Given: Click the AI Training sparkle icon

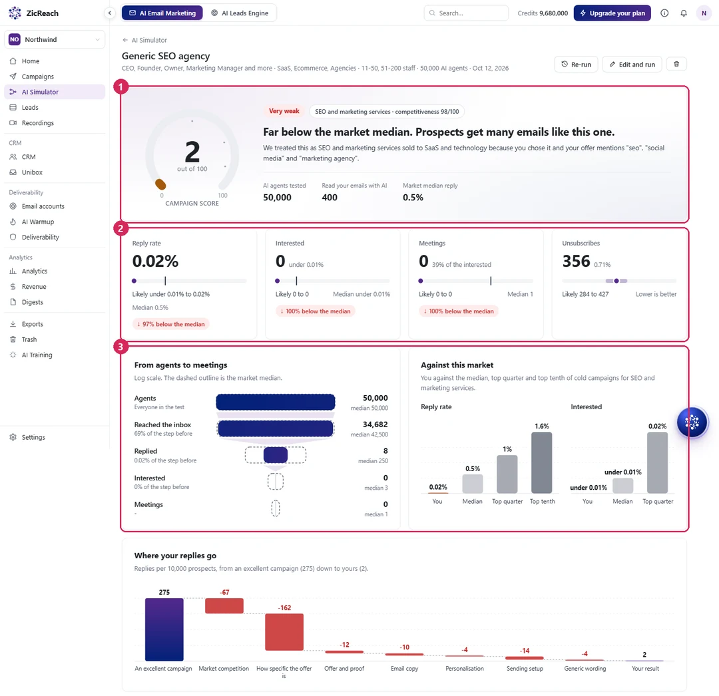Looking at the screenshot, I should [x=13, y=355].
